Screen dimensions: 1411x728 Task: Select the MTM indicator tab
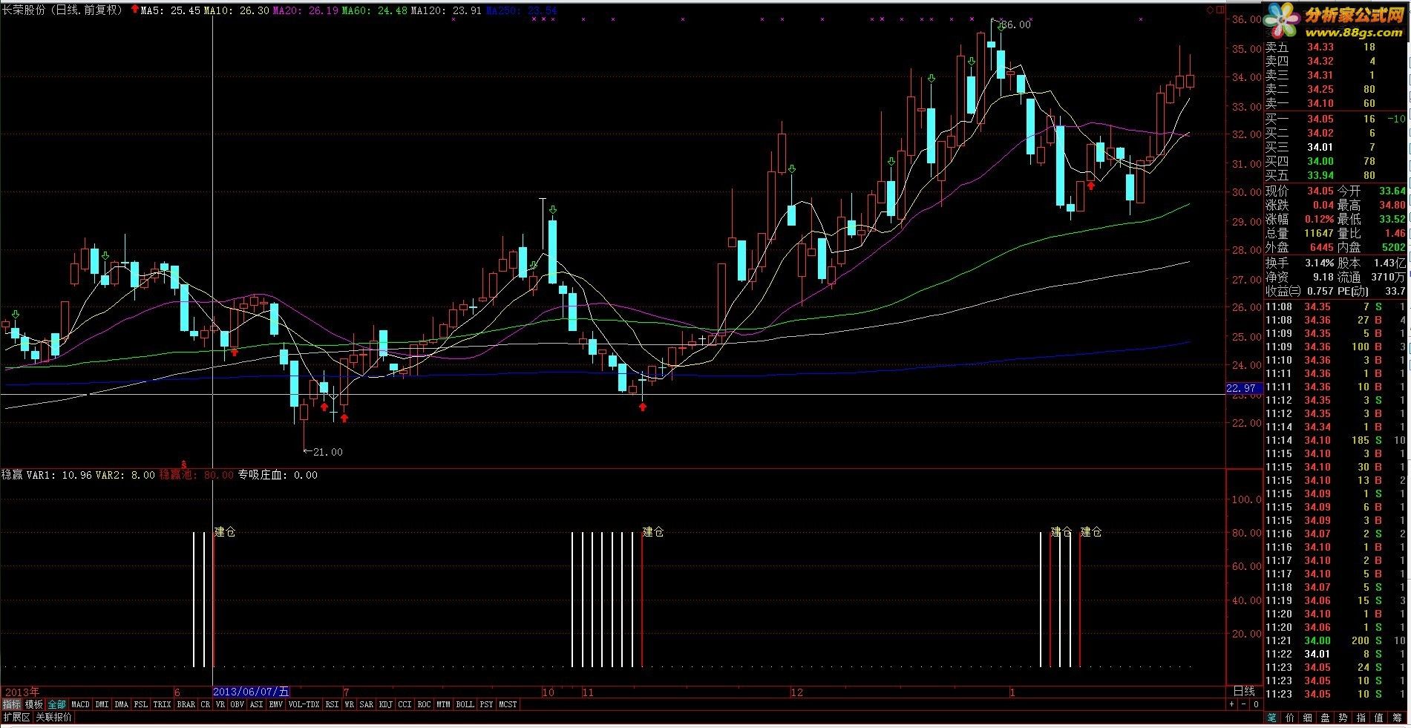(x=444, y=704)
